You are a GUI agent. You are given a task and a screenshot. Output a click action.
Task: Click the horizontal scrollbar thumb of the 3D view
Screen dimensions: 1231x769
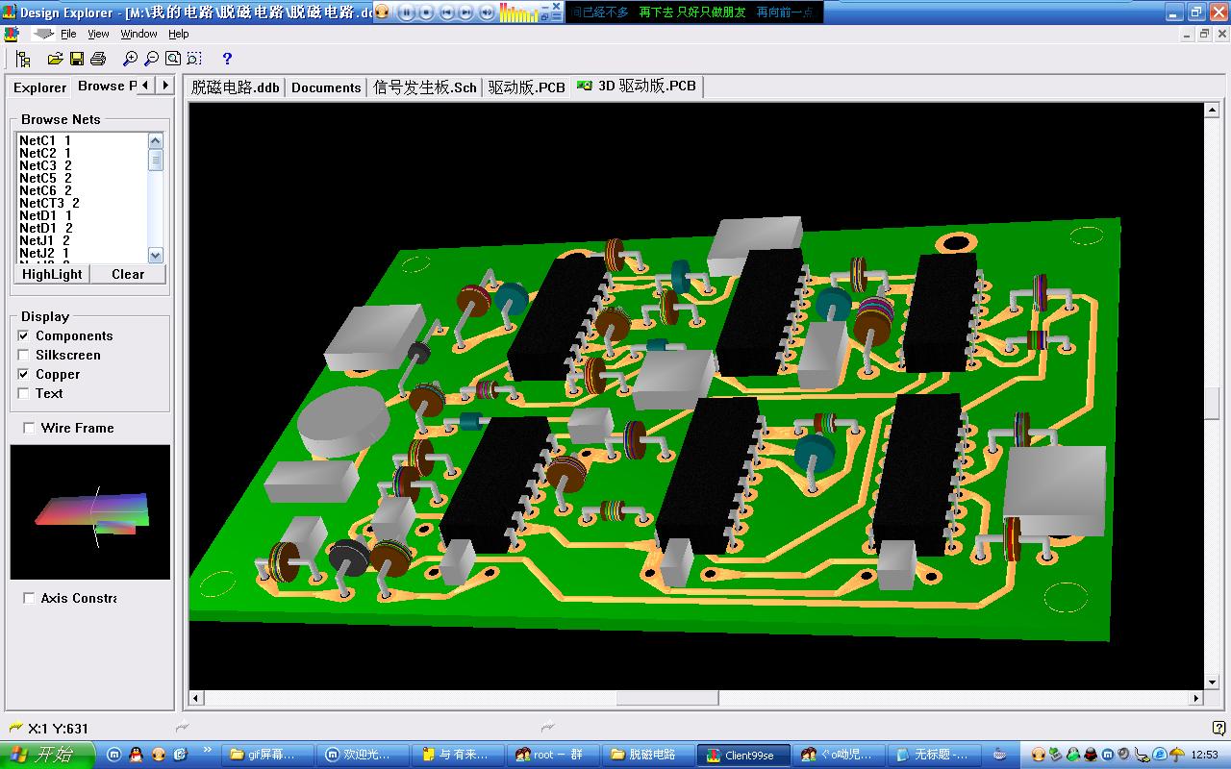(x=667, y=698)
